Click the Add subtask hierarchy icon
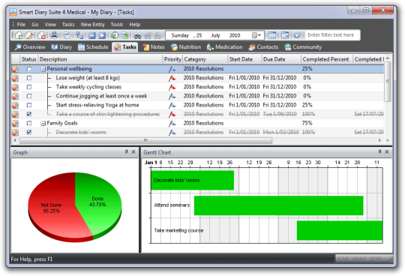The height and width of the screenshot is (276, 405). 79,35
